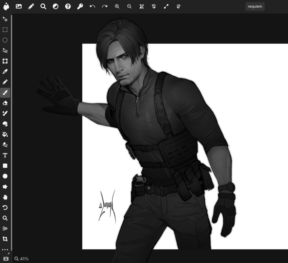The image size is (288, 263).
Task: Select the Pencil tool in left toolbar
Action: click(5, 82)
